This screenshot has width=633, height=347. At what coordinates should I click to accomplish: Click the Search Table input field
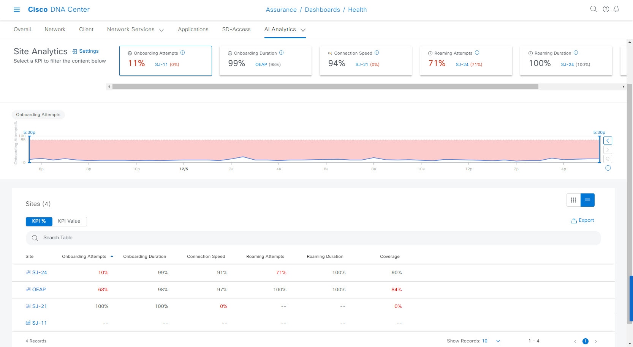click(313, 238)
